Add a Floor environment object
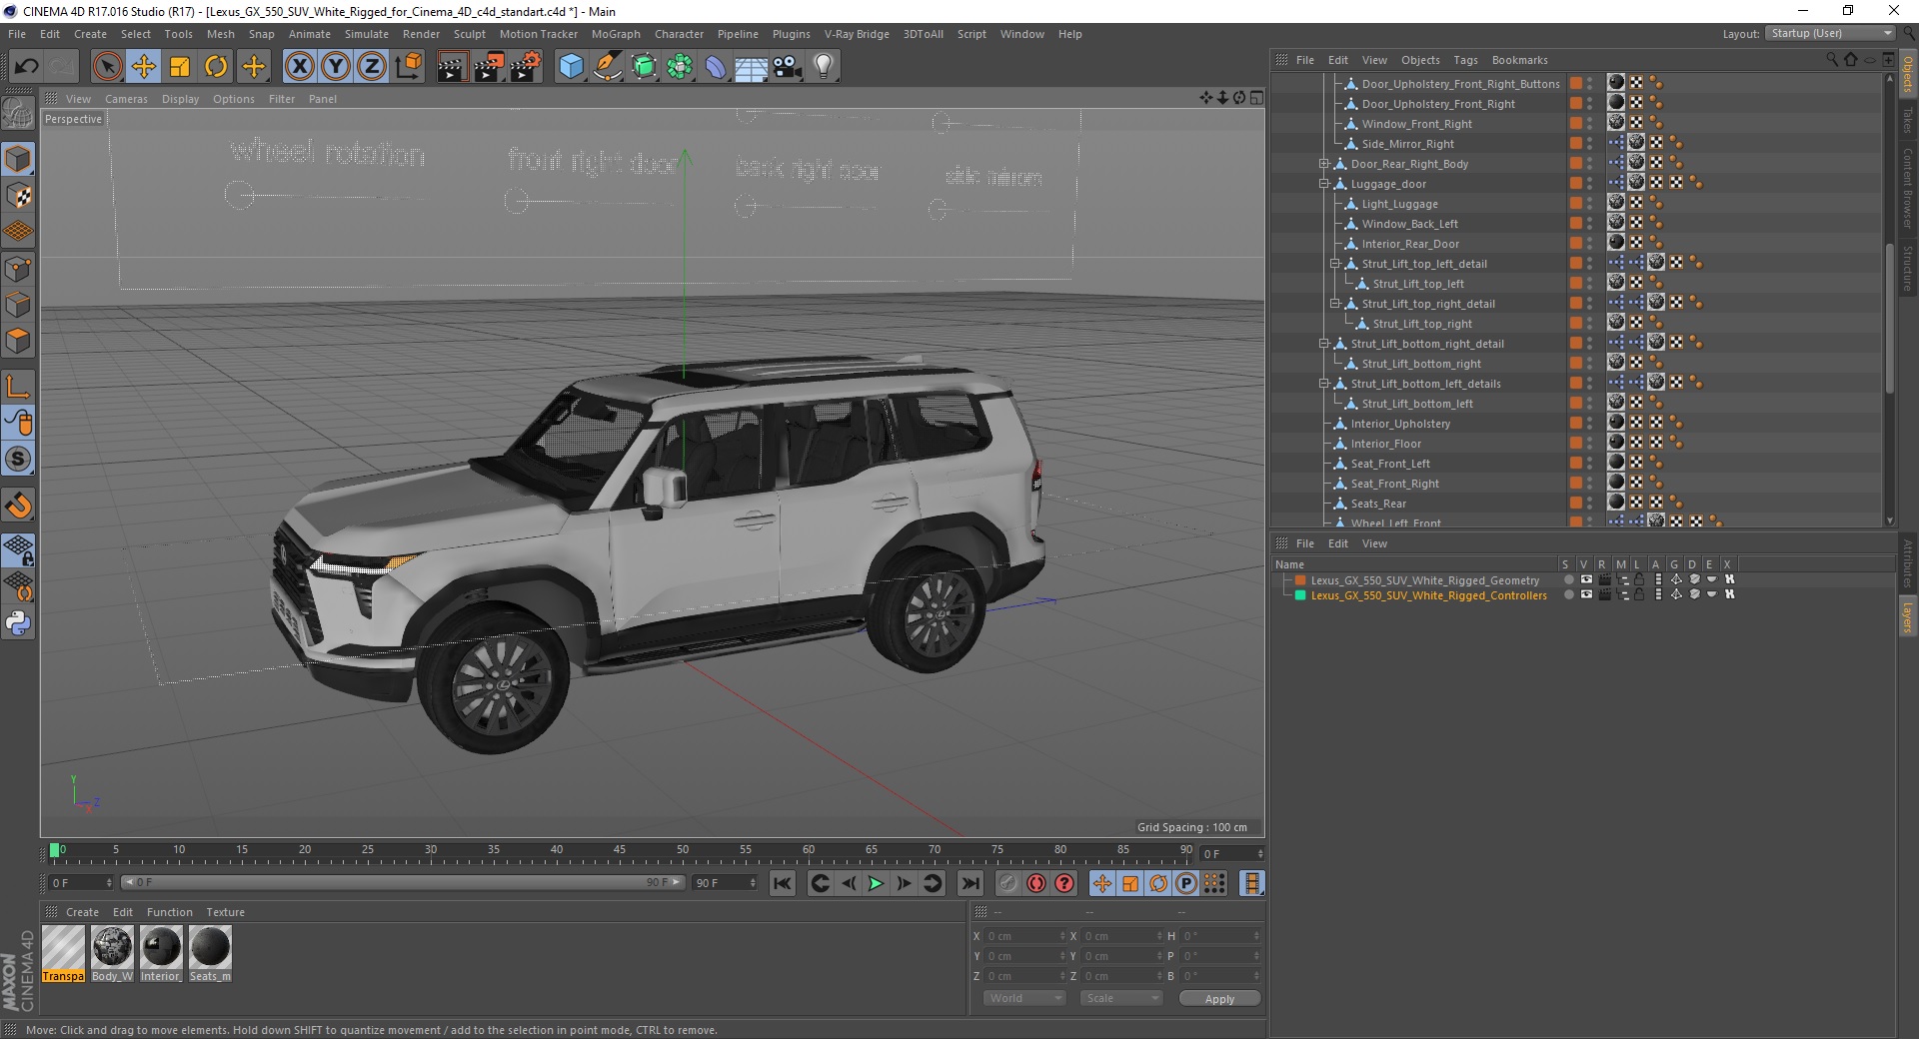The width and height of the screenshot is (1919, 1039). [751, 67]
